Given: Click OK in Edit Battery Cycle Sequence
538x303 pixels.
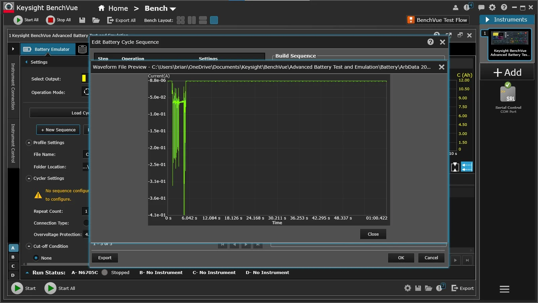Looking at the screenshot, I should (401, 258).
